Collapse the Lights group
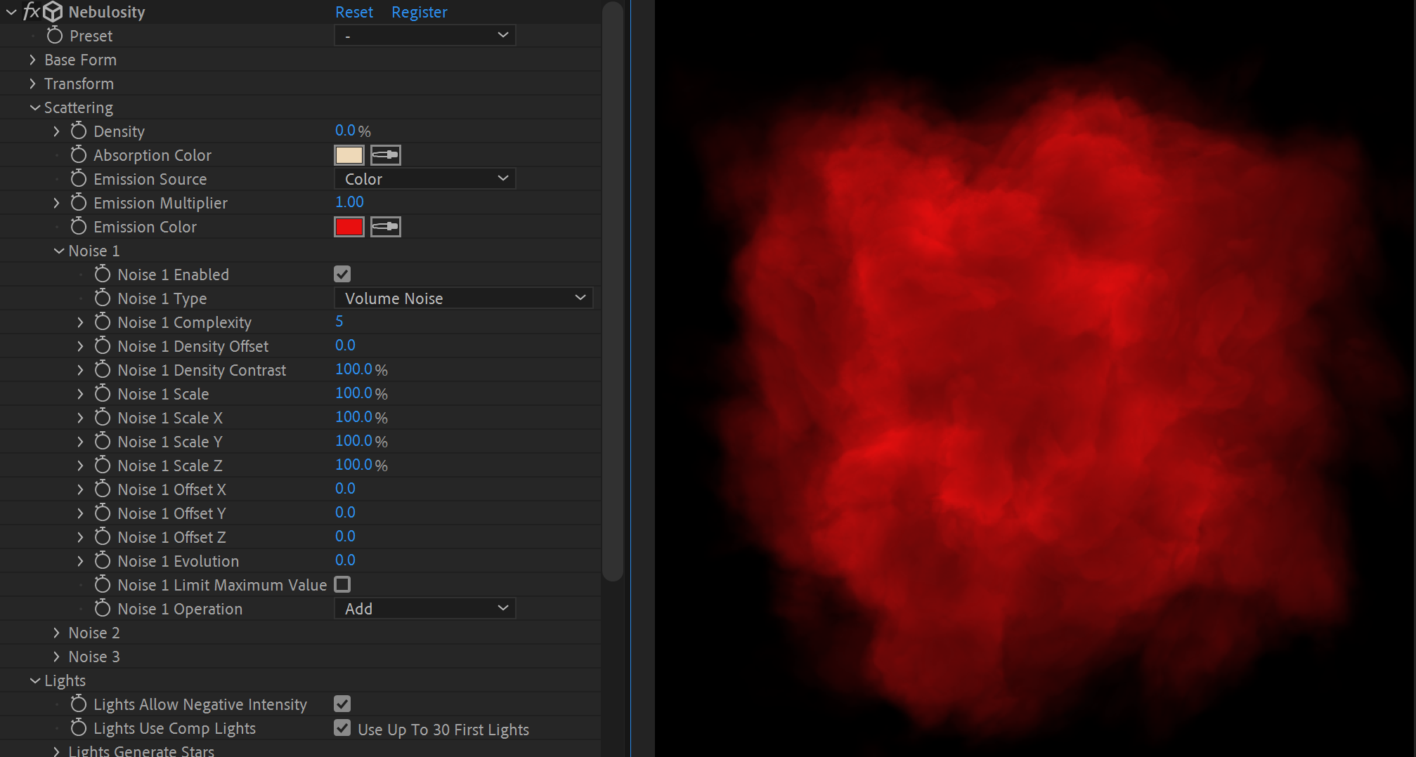This screenshot has width=1416, height=757. [34, 680]
